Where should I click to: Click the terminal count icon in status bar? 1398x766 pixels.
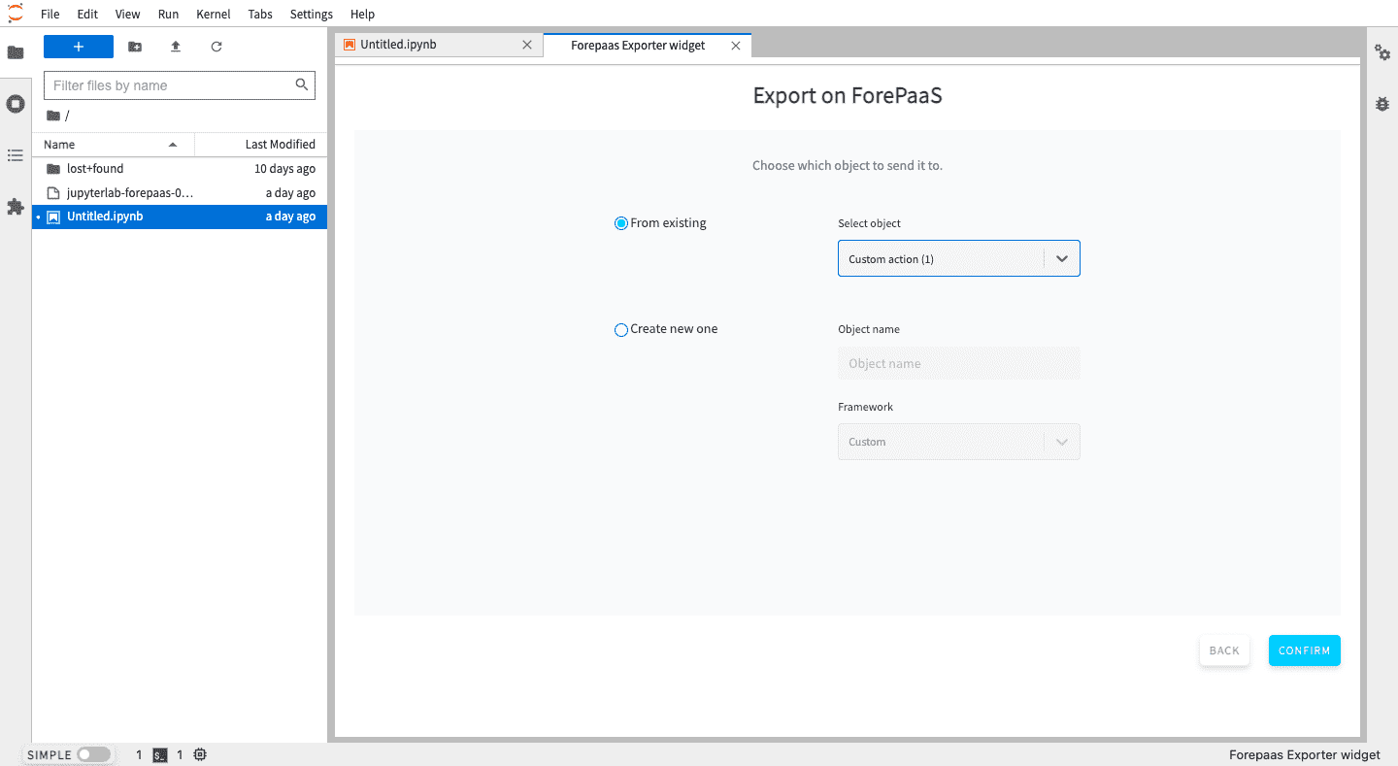tap(161, 754)
